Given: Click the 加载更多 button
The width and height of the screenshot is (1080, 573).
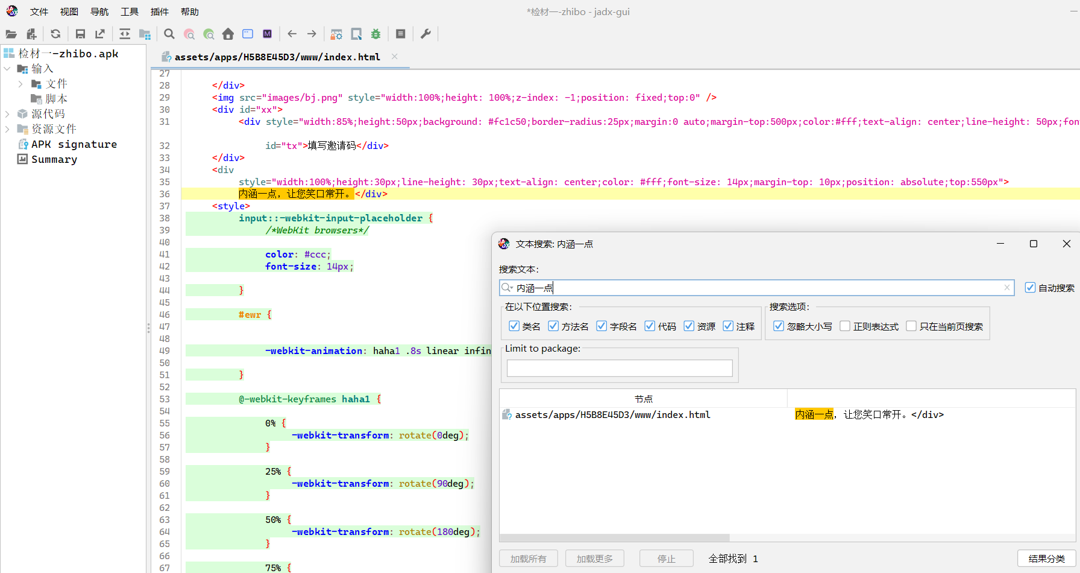Looking at the screenshot, I should click(595, 559).
